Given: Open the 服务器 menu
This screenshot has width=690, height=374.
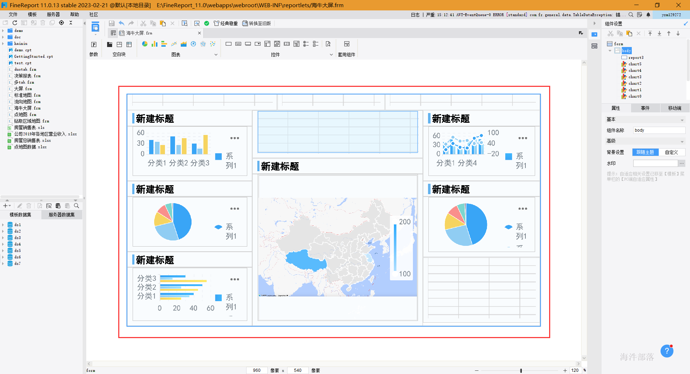Looking at the screenshot, I should pyautogui.click(x=53, y=14).
